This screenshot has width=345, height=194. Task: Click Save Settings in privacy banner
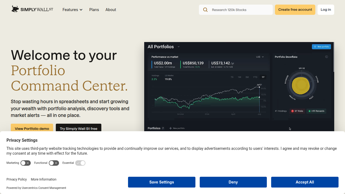coord(162,182)
